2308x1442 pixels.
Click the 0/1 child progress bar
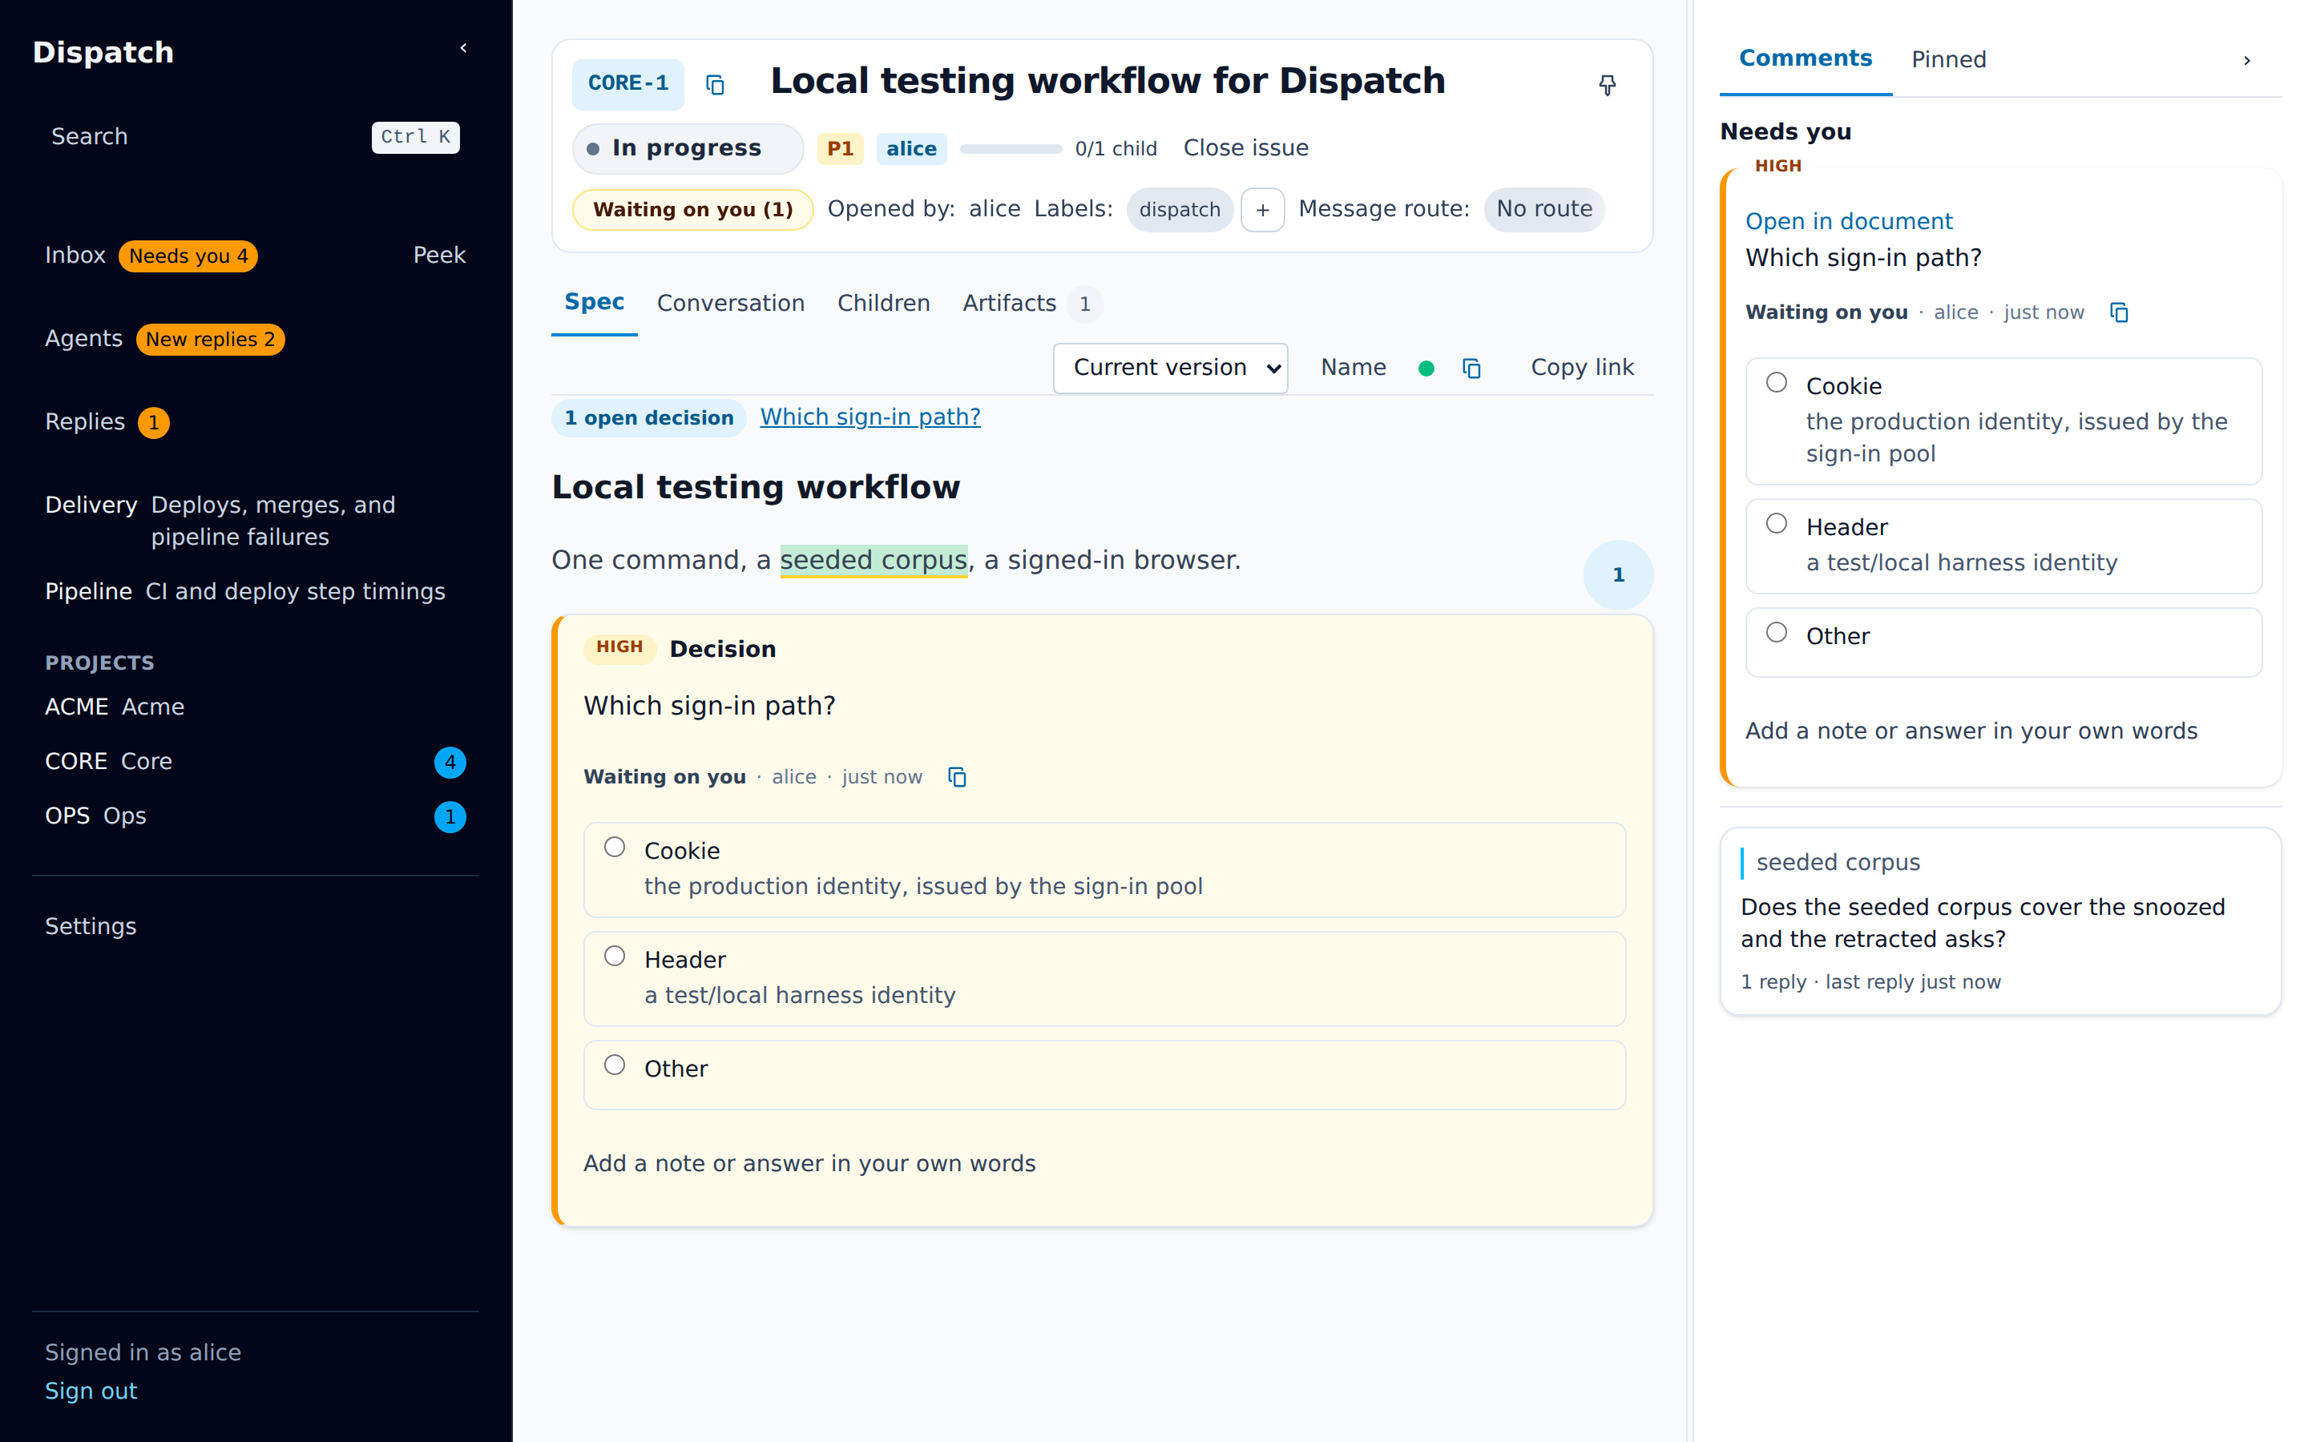tap(1011, 149)
